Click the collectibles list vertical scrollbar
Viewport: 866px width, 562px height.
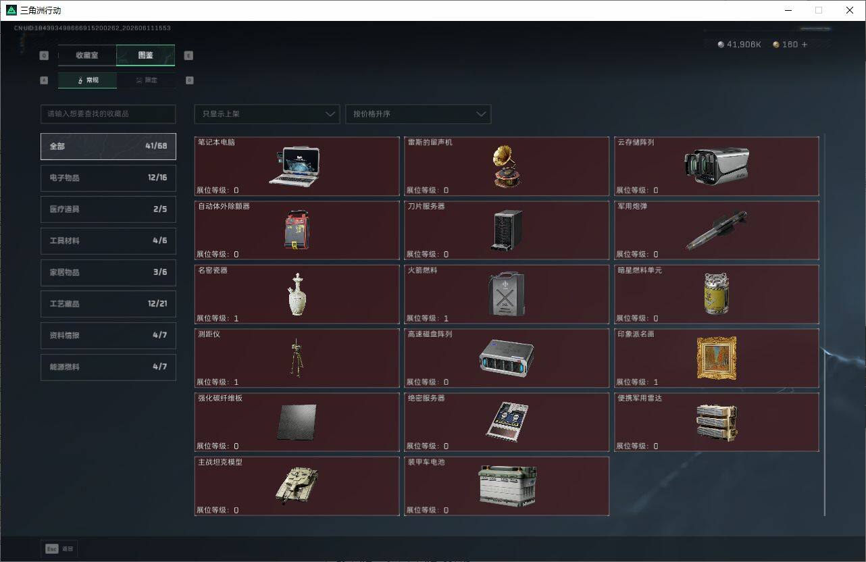coord(825,326)
